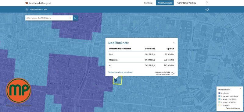This screenshot has width=244, height=112.
Task: Click the breitbandatlas.gv.at site logo
Action: 38,3
